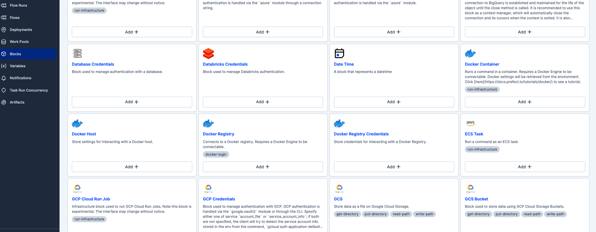Screen dimensions: 596x232
Task: Click run-infrastructure tag on Docker Container
Action: [x=482, y=89]
